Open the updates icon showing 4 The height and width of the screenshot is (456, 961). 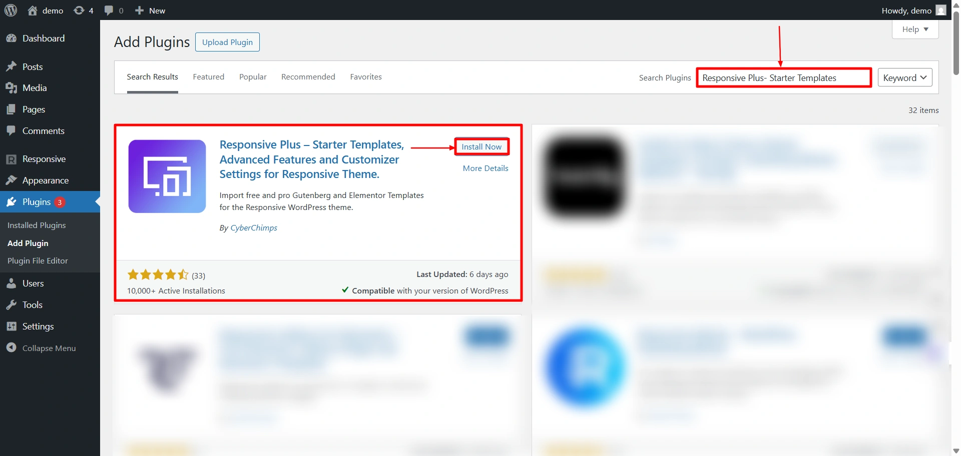click(x=79, y=10)
